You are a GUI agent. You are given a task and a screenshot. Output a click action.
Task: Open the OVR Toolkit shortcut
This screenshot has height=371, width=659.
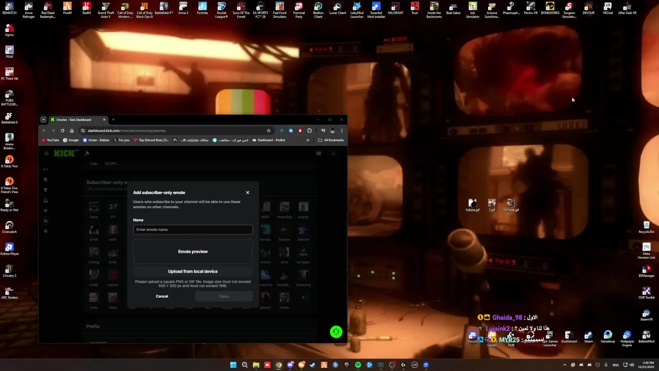click(x=647, y=293)
